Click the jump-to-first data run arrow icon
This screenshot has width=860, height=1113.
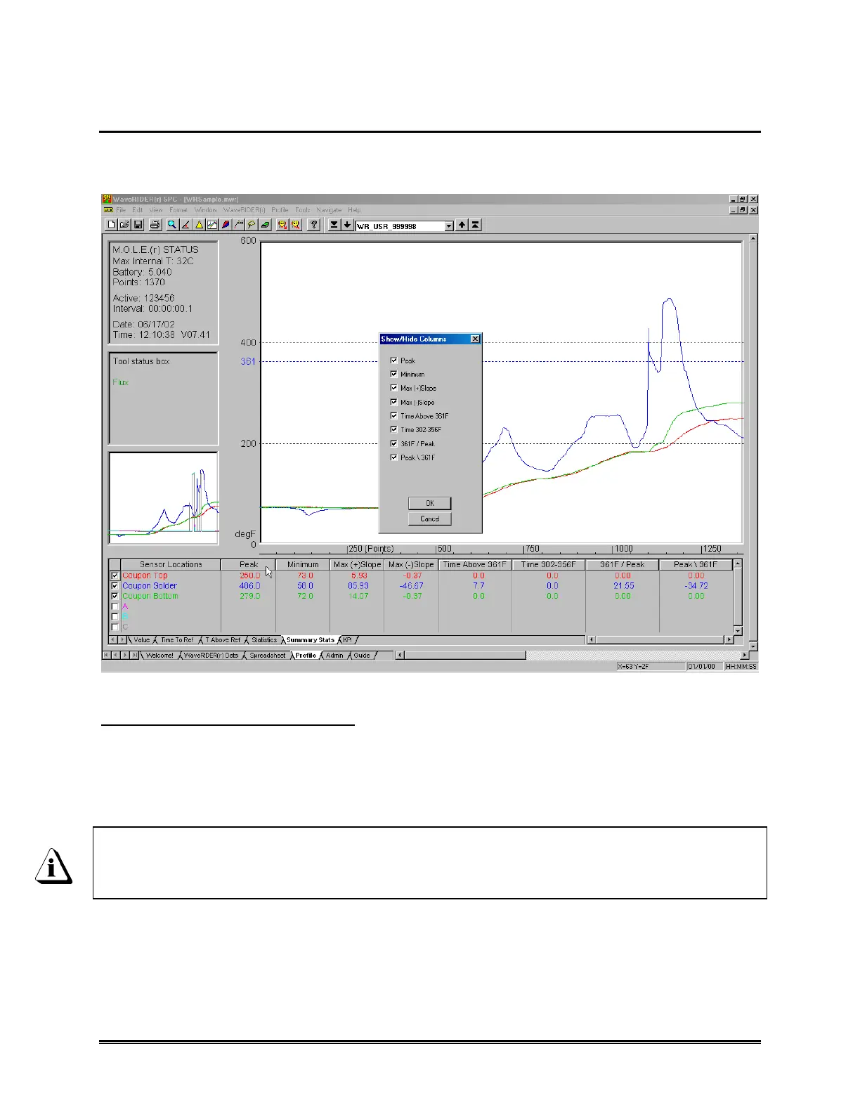475,225
